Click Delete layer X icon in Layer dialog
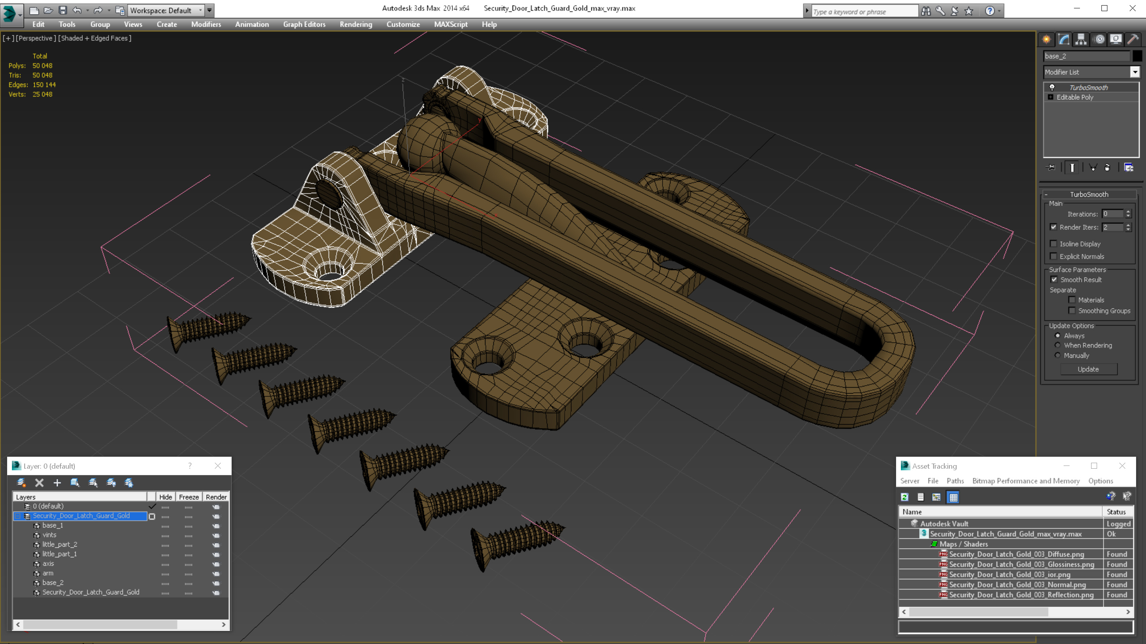1146x644 pixels. point(39,483)
